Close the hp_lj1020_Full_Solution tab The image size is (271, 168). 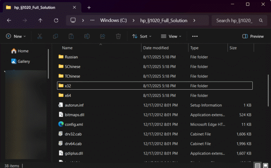tap(75, 8)
